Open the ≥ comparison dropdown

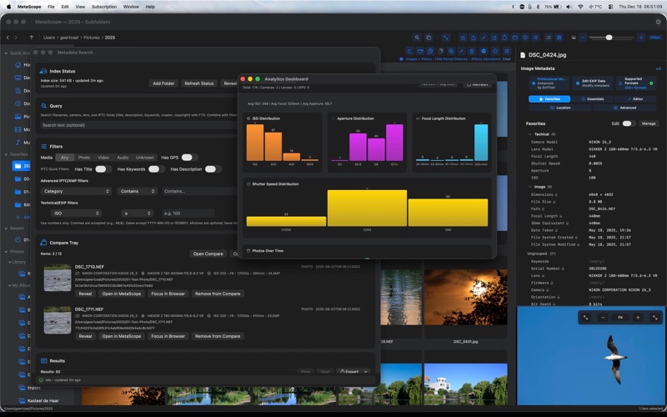(137, 214)
